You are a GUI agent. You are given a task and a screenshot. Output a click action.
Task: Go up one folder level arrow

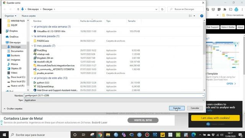(18, 9)
